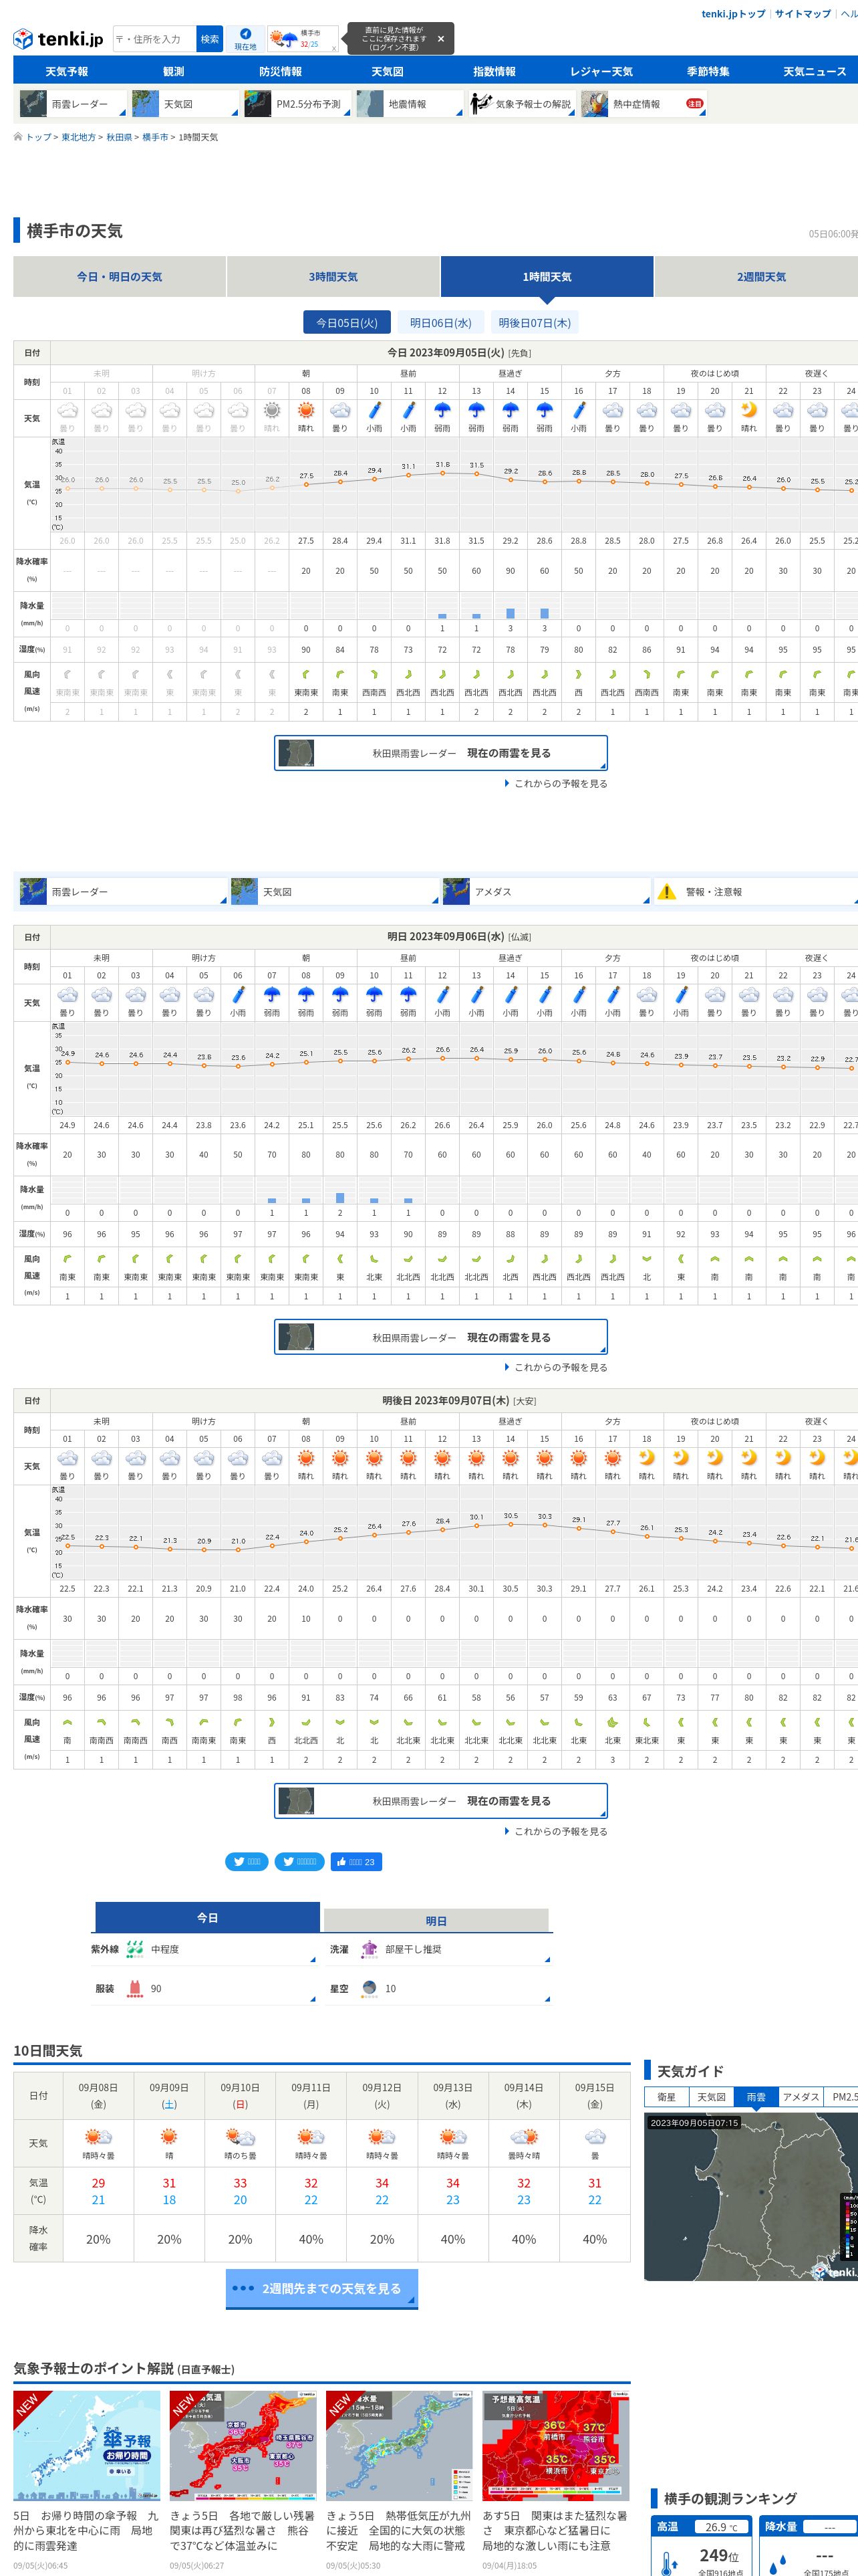Screen dimensions: 858x2576
Task: Jump to 明日06日(水) section
Action: click(x=440, y=323)
